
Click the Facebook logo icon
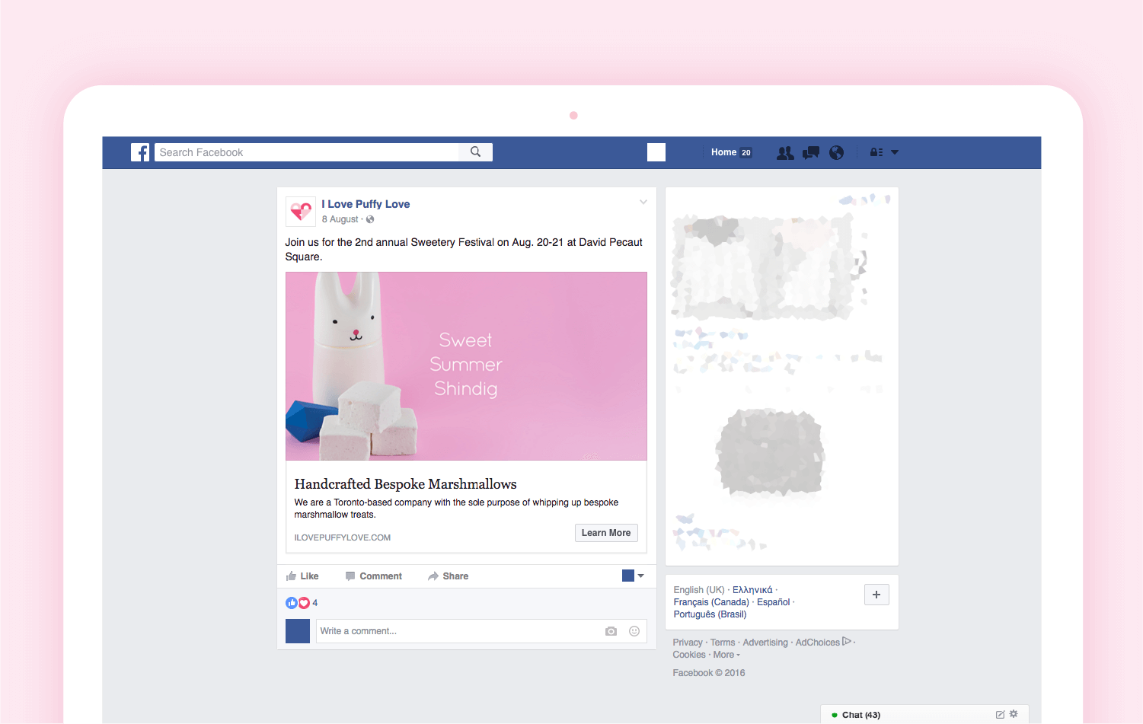(140, 152)
